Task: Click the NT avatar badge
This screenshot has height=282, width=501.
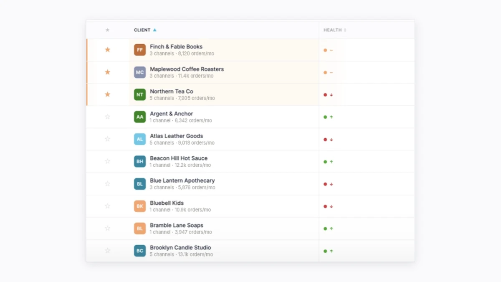Action: pyautogui.click(x=140, y=94)
